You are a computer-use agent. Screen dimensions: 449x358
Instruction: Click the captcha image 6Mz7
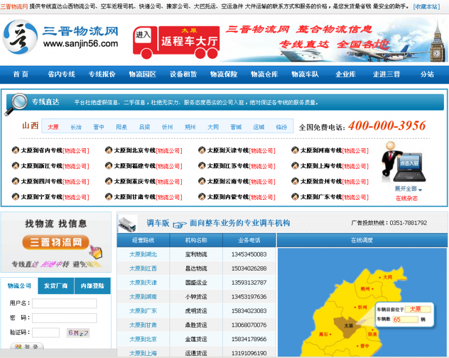click(78, 333)
